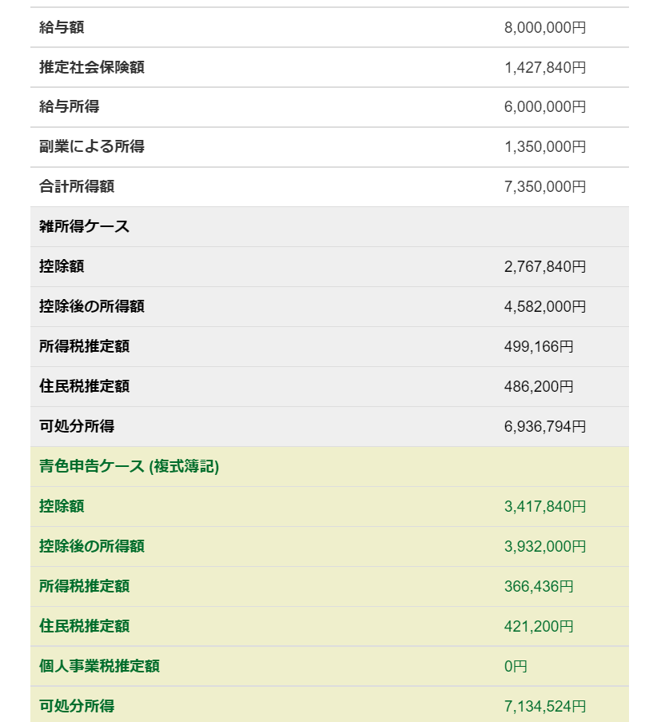The width and height of the screenshot is (657, 722).
Task: Select the 499,166円 income tax estimate
Action: pyautogui.click(x=538, y=347)
